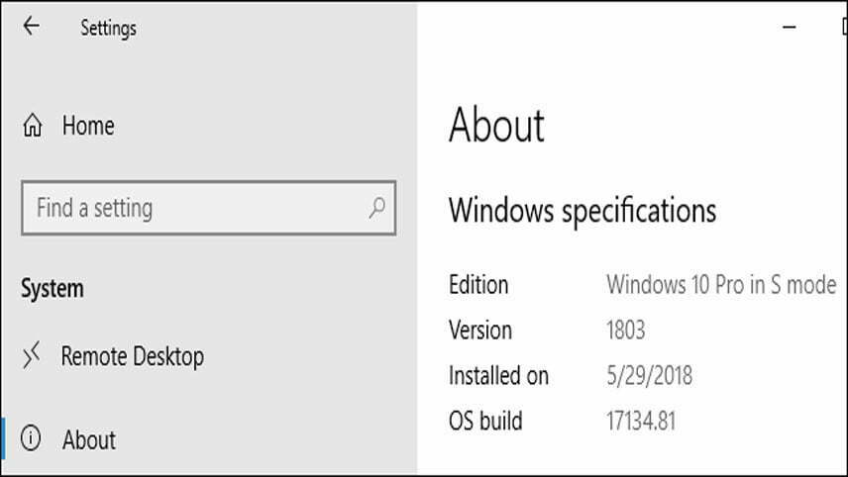Minimize the Settings window

789,27
